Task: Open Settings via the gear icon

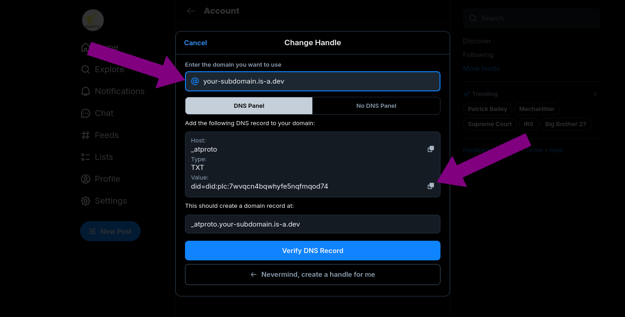Action: point(86,201)
